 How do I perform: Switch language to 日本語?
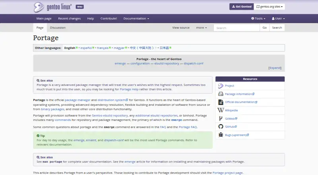(164, 48)
